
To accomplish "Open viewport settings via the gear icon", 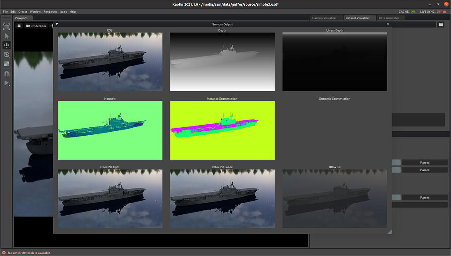I will (18, 26).
